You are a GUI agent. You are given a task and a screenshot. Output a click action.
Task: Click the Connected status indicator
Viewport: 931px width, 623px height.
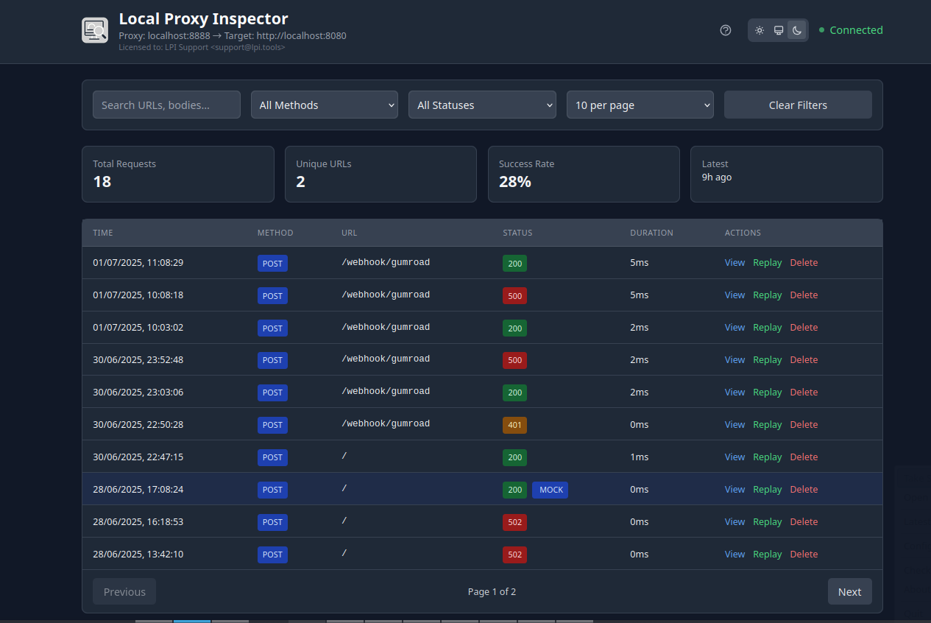click(851, 30)
